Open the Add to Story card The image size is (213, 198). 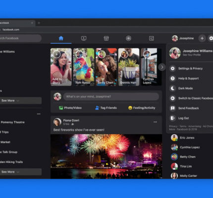61,67
